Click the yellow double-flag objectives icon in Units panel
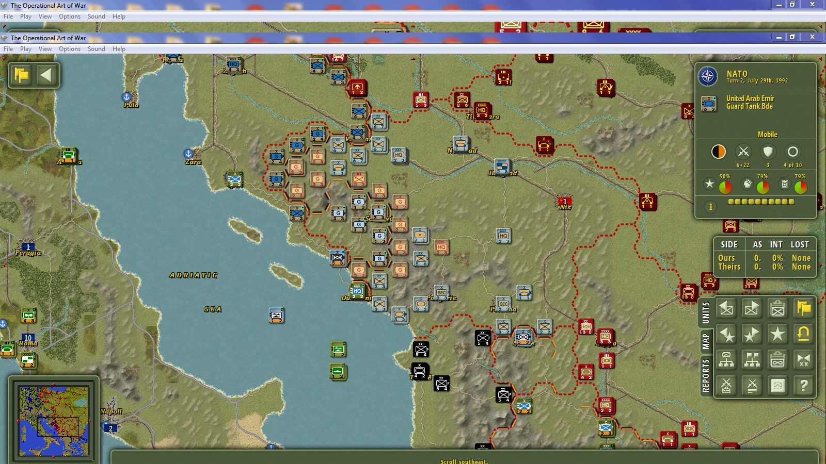The width and height of the screenshot is (826, 464). pos(803,308)
